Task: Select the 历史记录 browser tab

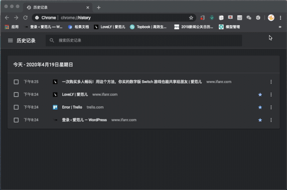Action: (58, 7)
